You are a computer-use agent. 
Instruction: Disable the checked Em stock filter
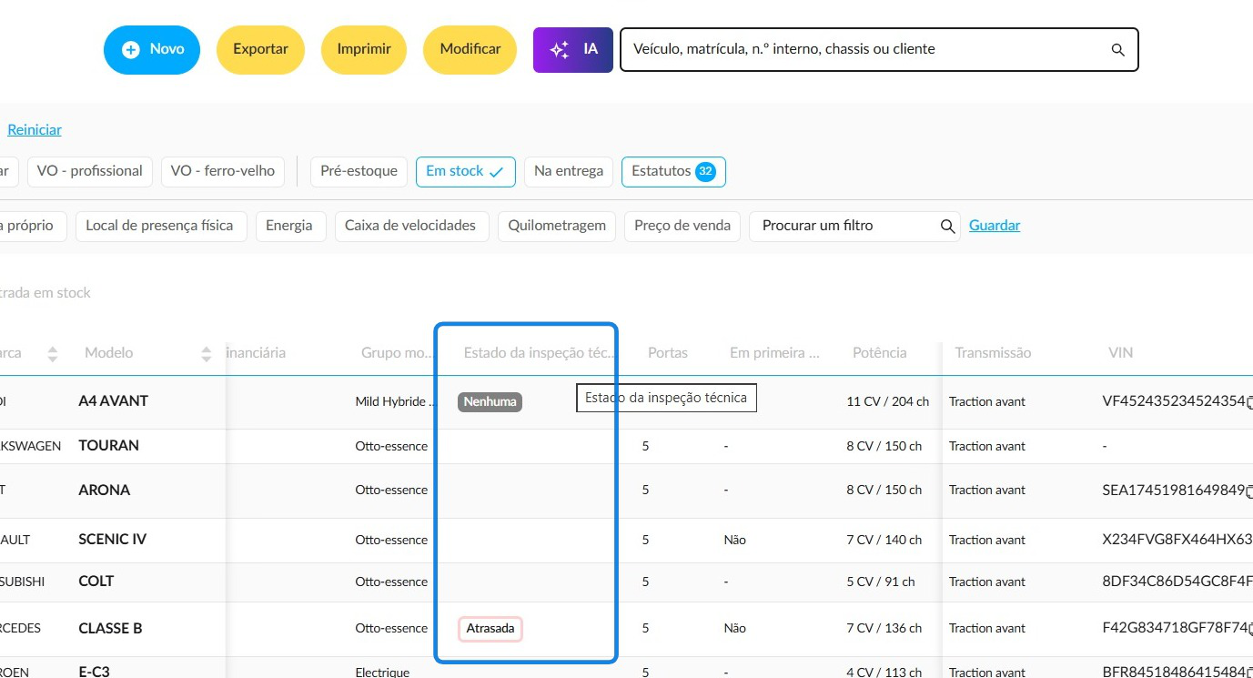(x=466, y=171)
